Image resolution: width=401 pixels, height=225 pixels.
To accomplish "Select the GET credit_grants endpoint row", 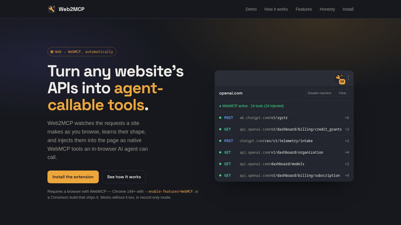I will pos(284,129).
